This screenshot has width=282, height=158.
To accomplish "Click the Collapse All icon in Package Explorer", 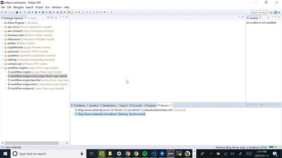I will pos(48,18).
